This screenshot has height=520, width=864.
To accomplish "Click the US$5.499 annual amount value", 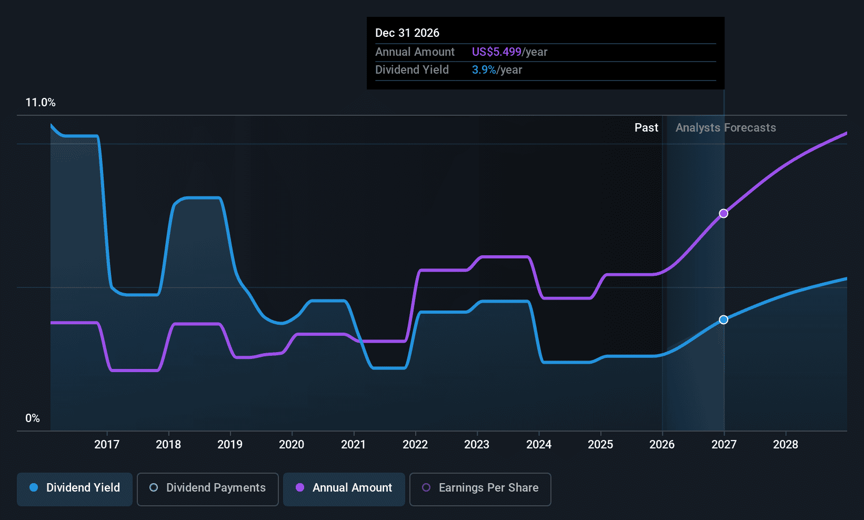I will [x=496, y=52].
